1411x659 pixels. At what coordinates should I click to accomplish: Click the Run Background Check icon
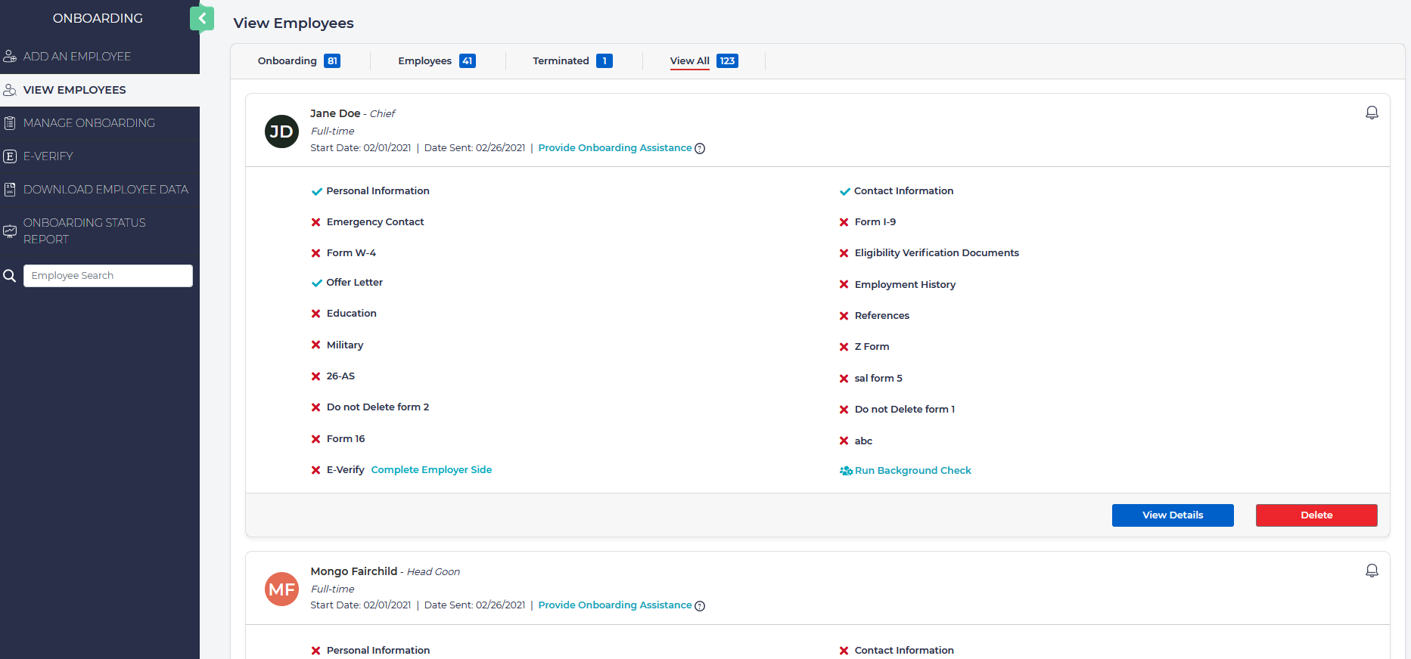coord(846,471)
